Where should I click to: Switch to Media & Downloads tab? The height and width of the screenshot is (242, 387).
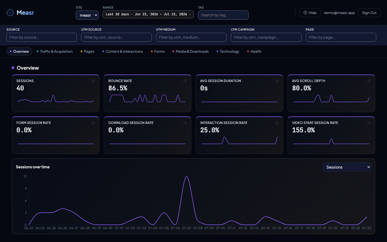191,51
